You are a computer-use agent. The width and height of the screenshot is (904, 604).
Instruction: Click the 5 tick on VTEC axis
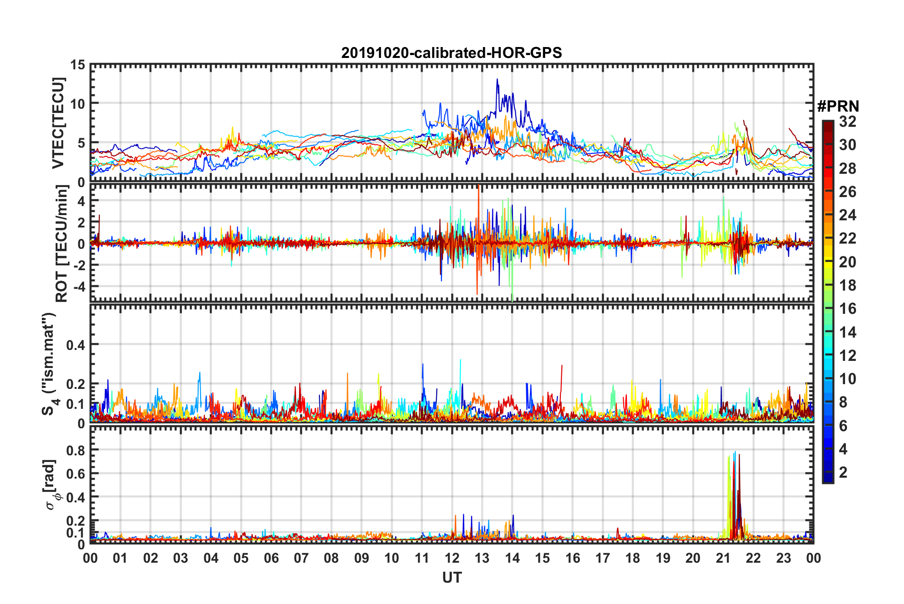(x=81, y=143)
